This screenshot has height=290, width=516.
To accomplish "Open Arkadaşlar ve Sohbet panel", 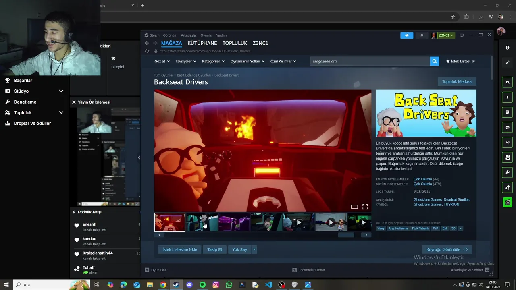I will (x=470, y=270).
